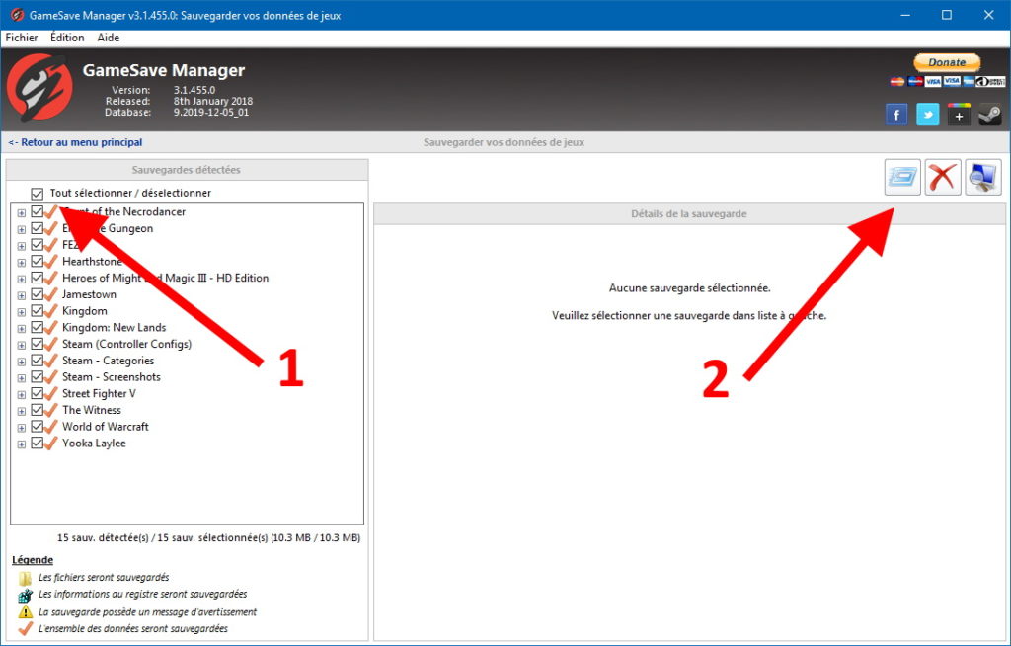1011x646 pixels.
Task: Click the registry icon in the legend
Action: tap(25, 595)
